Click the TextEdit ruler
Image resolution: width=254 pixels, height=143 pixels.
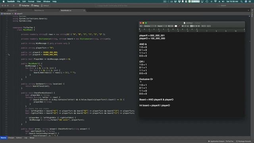coord(192,30)
